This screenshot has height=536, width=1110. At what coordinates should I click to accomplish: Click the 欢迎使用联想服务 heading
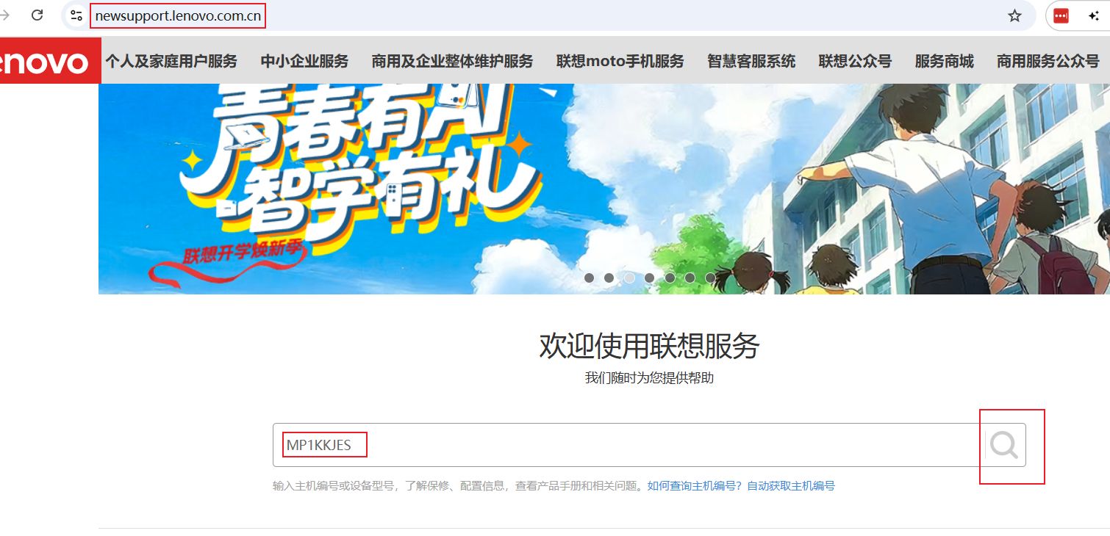coord(649,346)
